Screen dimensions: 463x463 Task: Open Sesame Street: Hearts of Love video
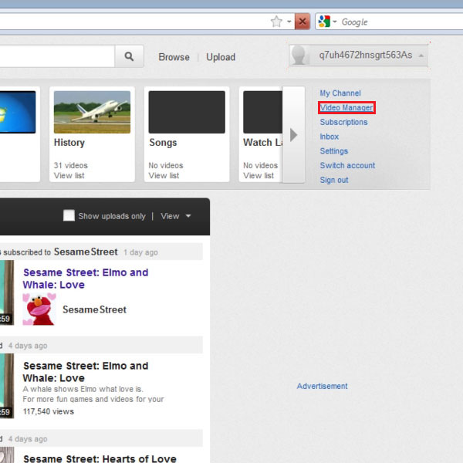100,458
